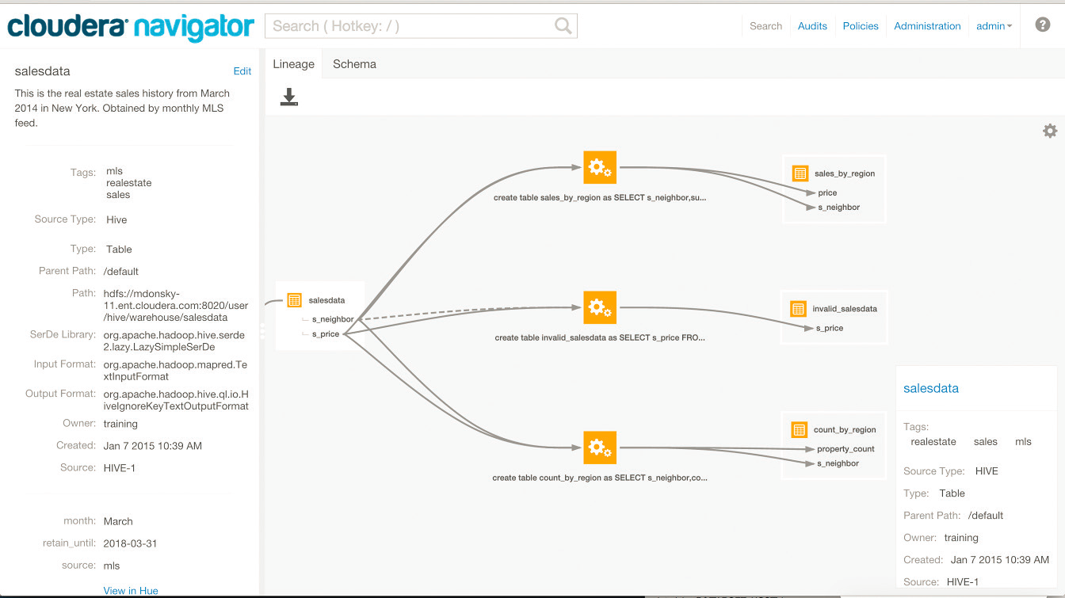
Task: Focus the search input field
Action: pyautogui.click(x=408, y=26)
